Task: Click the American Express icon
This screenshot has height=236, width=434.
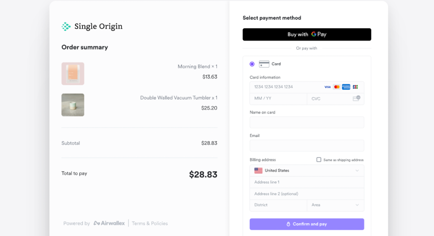Action: coord(346,87)
